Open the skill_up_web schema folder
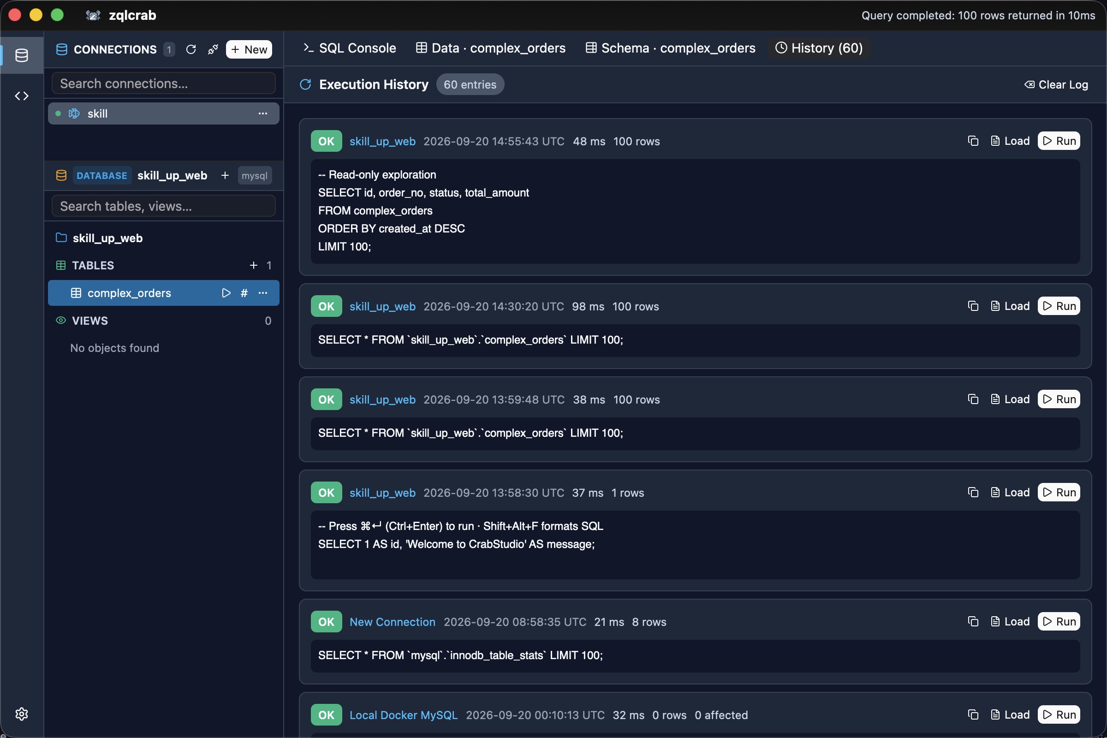The height and width of the screenshot is (738, 1107). tap(108, 238)
